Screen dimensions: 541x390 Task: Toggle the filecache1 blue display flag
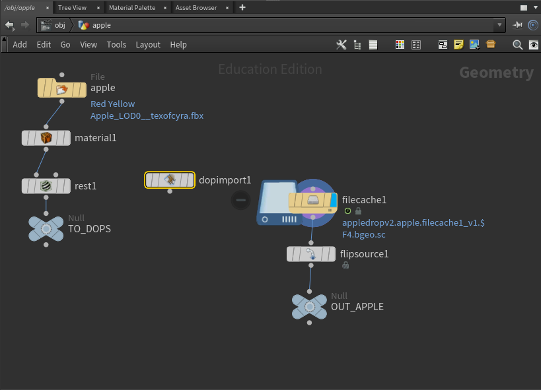334,201
